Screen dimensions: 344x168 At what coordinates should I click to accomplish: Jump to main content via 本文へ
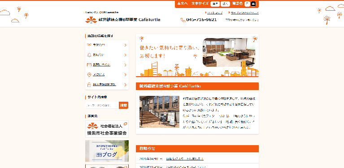[183, 4]
